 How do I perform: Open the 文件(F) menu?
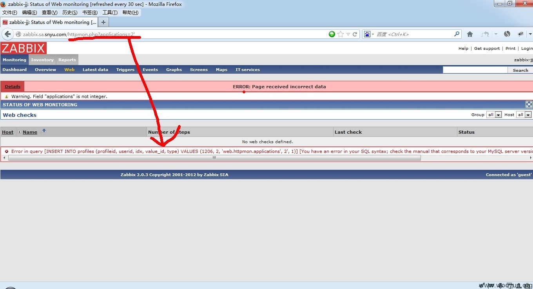(x=10, y=13)
